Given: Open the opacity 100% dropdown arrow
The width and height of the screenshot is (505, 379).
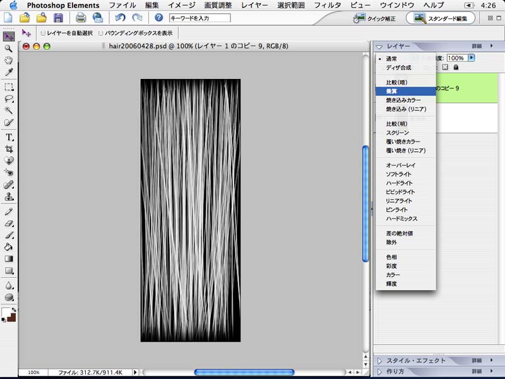Looking at the screenshot, I should click(x=471, y=57).
